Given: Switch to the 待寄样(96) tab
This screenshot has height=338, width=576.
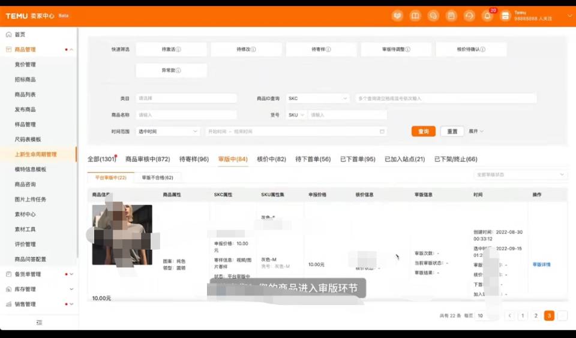Looking at the screenshot, I should click(194, 159).
